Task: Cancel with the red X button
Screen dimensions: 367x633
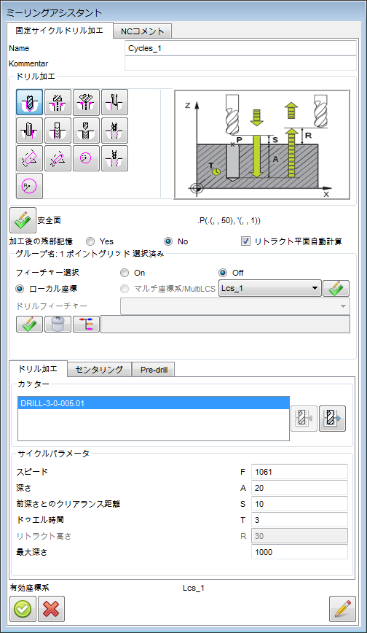Action: (51, 609)
